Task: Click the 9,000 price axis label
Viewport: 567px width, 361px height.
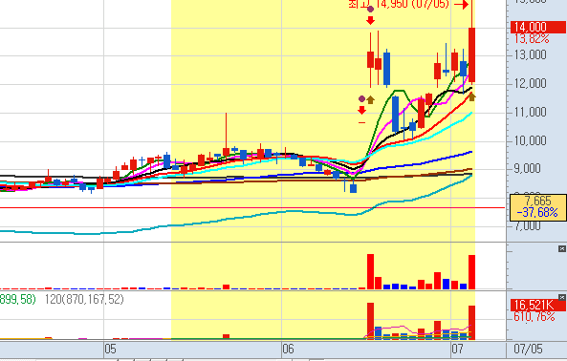Action: click(x=527, y=169)
